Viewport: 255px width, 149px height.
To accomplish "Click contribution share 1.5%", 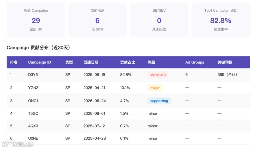I will pyautogui.click(x=124, y=113).
